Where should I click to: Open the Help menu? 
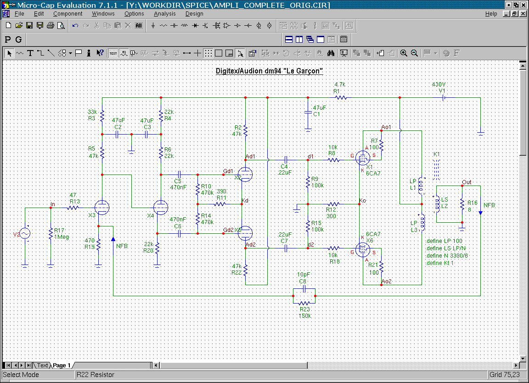[x=491, y=14]
